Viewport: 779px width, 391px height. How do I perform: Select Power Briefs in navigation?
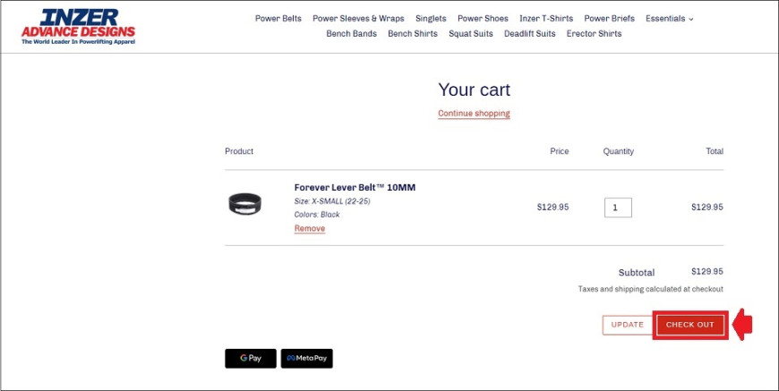609,19
